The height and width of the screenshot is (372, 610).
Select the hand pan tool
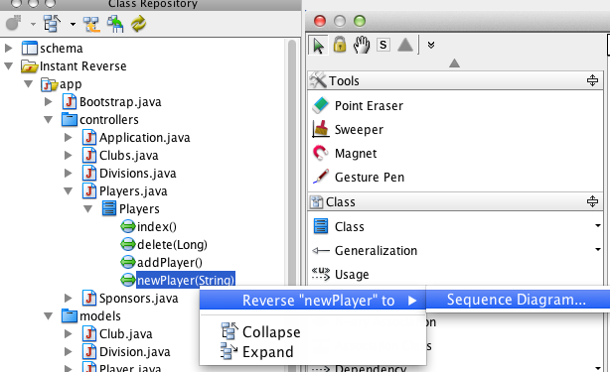362,45
